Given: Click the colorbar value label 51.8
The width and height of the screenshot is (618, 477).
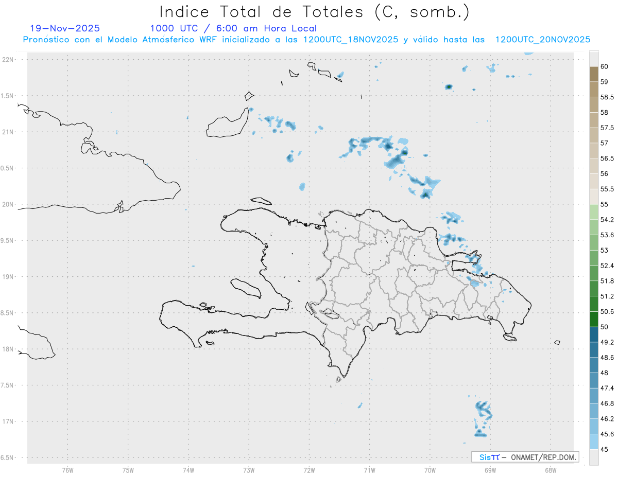Looking at the screenshot, I should (607, 281).
